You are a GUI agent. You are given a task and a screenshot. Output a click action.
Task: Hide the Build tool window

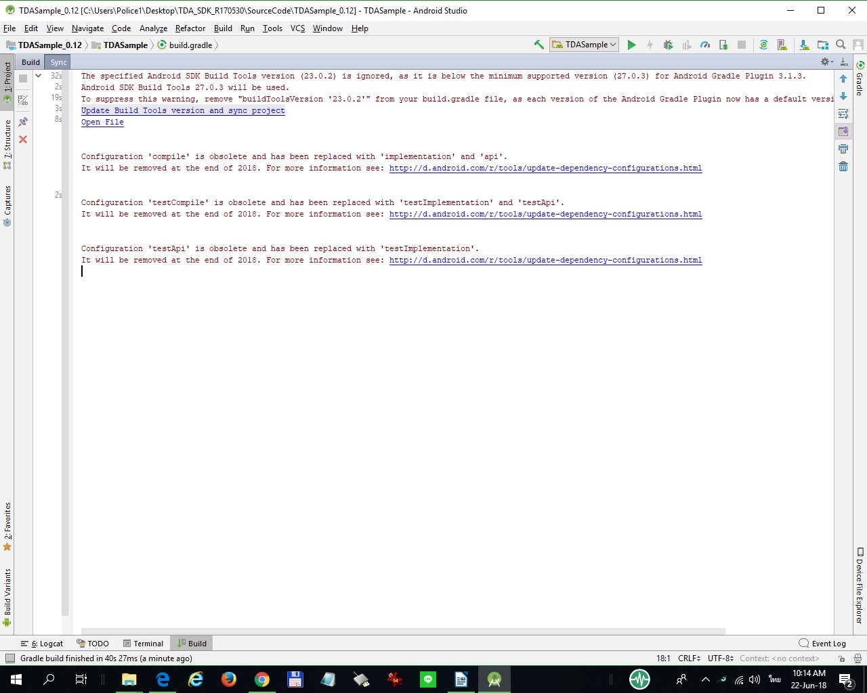pos(843,62)
